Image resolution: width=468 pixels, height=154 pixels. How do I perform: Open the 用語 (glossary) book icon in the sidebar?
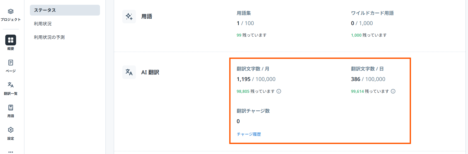[11, 108]
